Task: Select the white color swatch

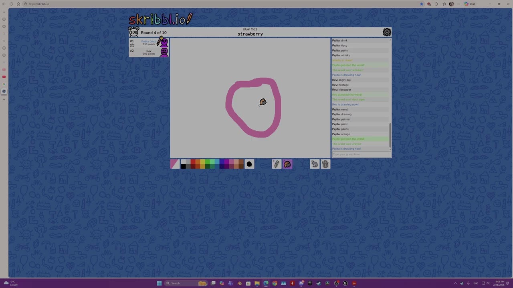Action: tap(183, 162)
